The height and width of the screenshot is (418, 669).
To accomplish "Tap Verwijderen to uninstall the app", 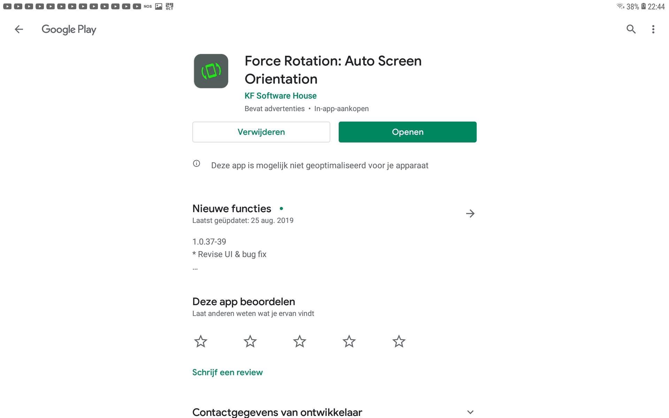I will 261,132.
